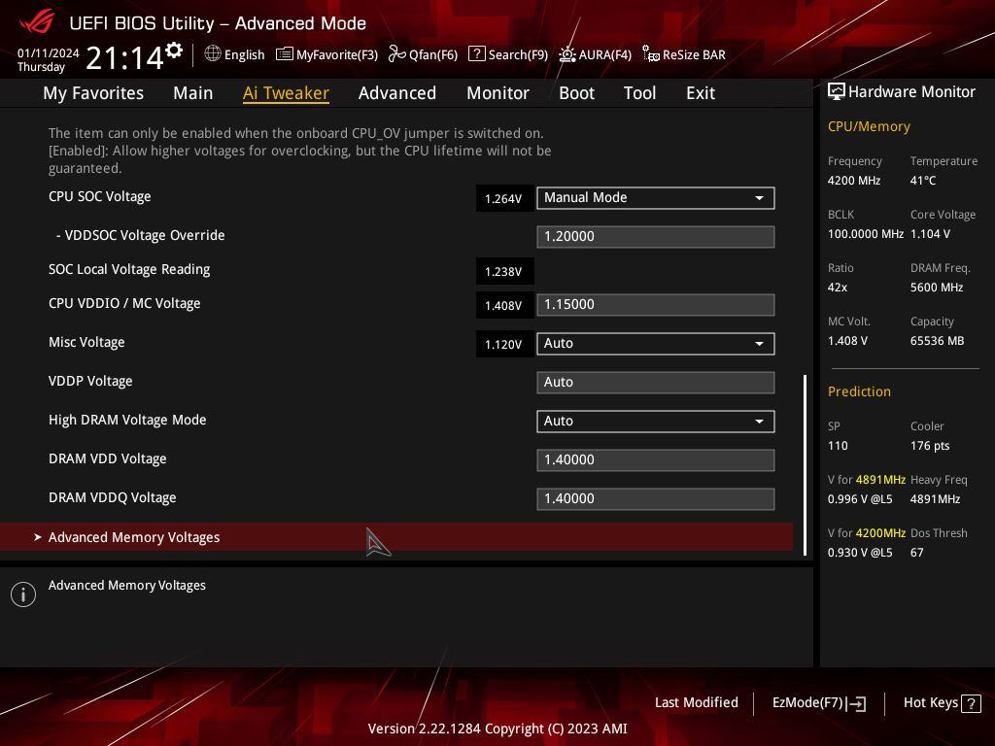Select the Ai Tweaker tab
Image resolution: width=995 pixels, height=746 pixels.
(x=286, y=93)
